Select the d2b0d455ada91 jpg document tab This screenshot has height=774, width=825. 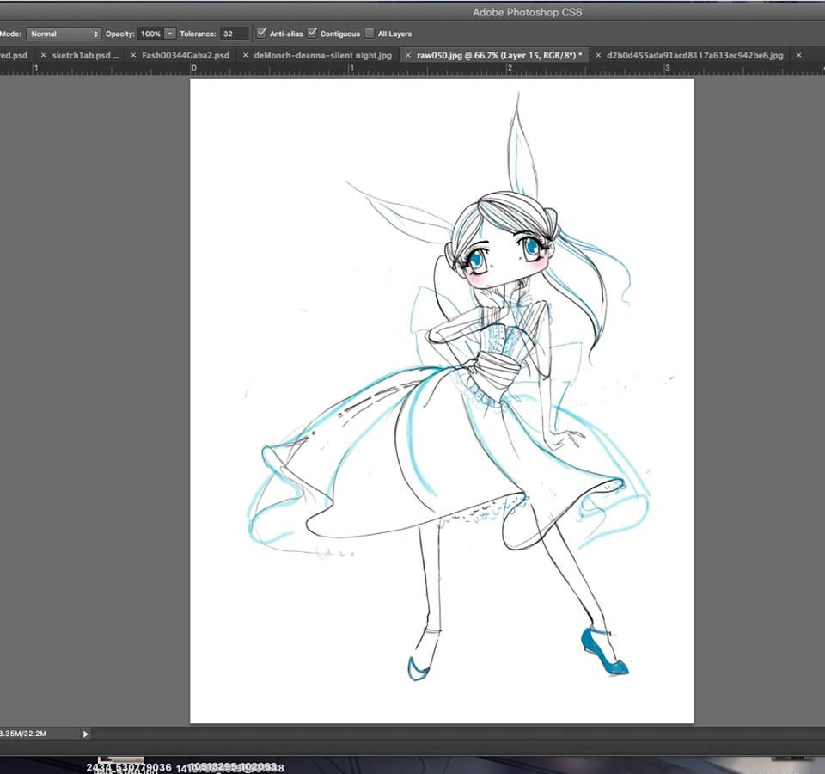(x=694, y=55)
